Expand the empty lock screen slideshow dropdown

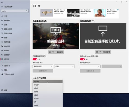pos(90,66)
